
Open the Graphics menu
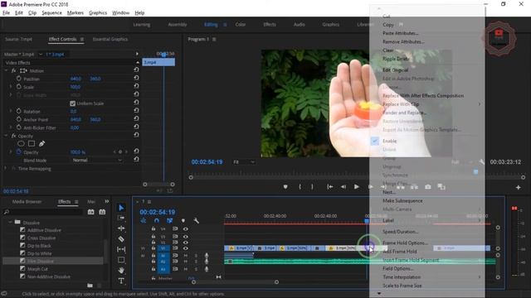click(98, 13)
